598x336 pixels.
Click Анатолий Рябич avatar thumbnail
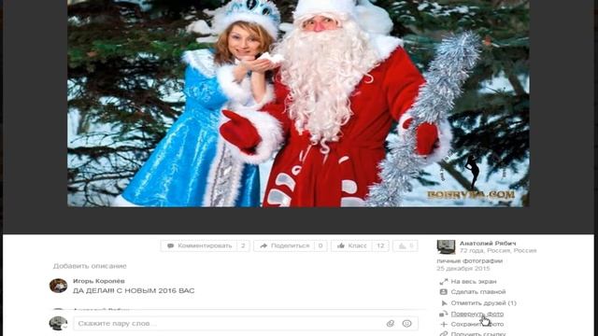pos(446,246)
